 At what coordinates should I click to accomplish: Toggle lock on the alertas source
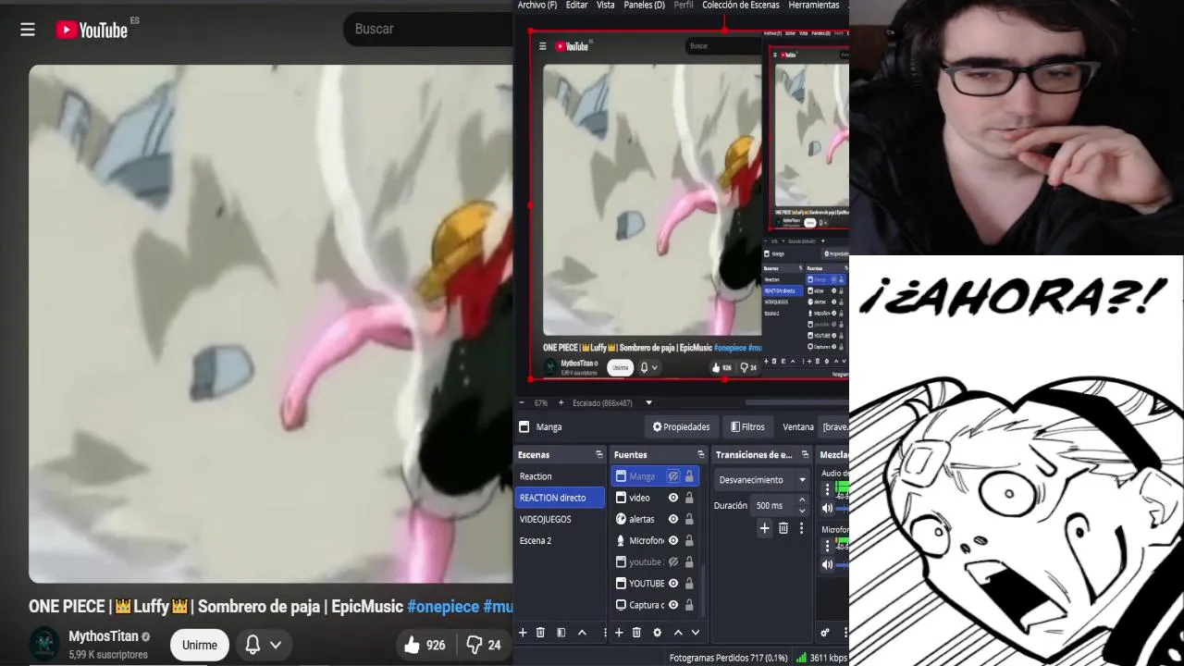coord(689,519)
